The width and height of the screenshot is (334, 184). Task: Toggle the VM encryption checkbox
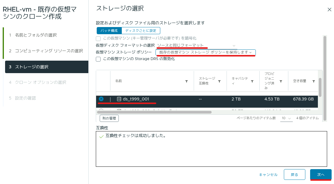[x=98, y=38]
